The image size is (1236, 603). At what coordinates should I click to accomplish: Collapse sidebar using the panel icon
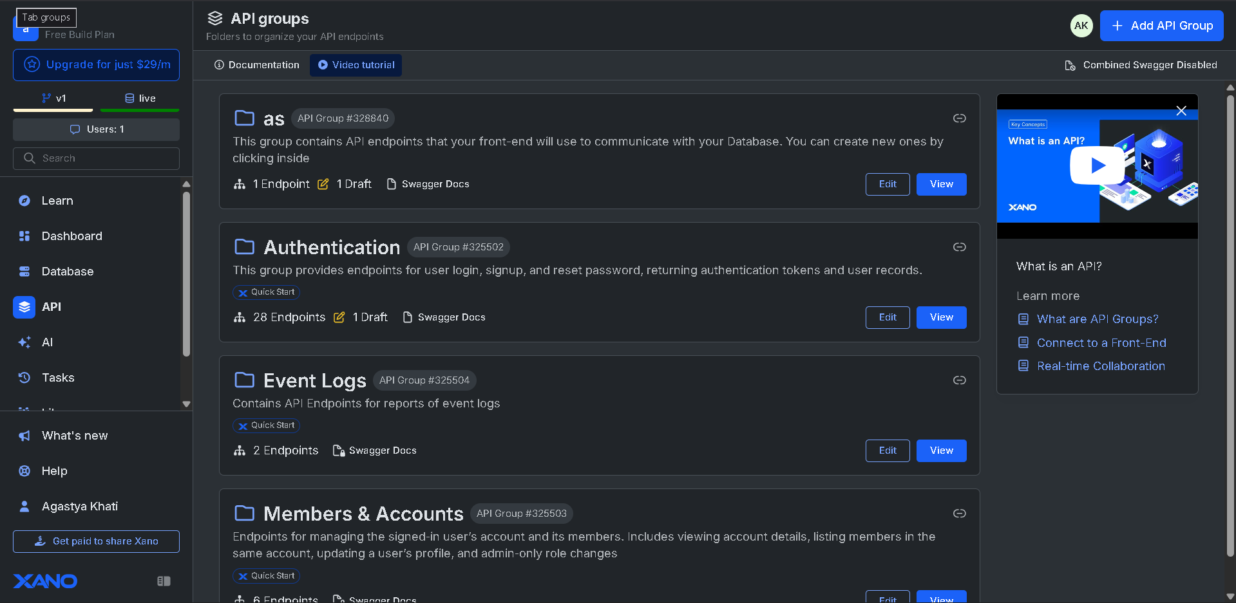[x=164, y=581]
